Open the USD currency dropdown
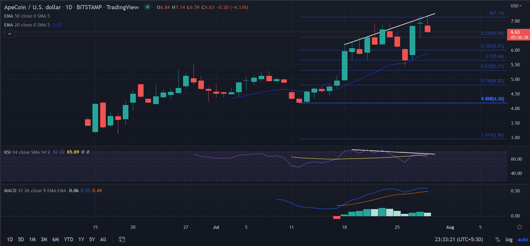 516,6
